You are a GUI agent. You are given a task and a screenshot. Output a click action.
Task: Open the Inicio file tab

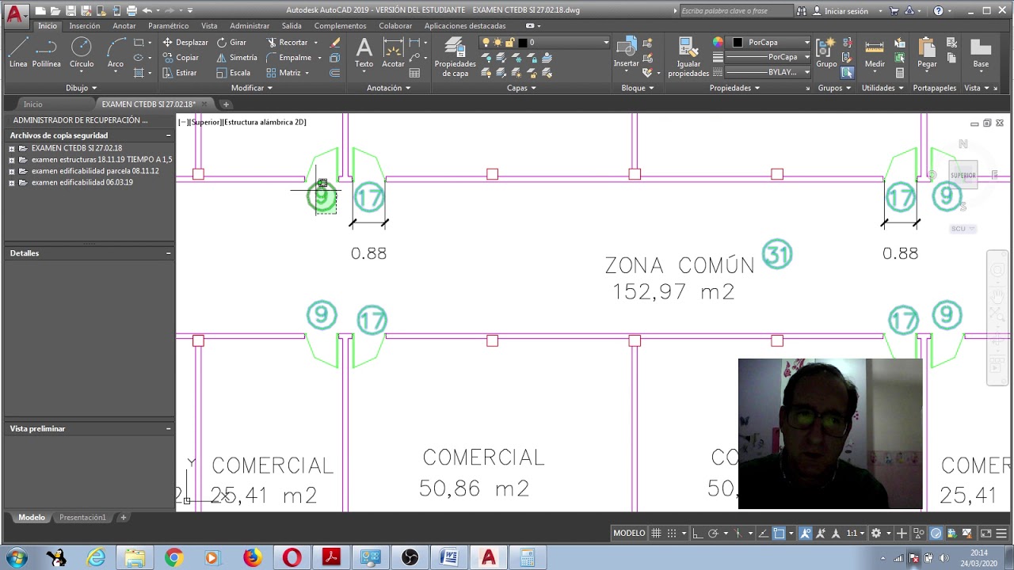click(32, 104)
